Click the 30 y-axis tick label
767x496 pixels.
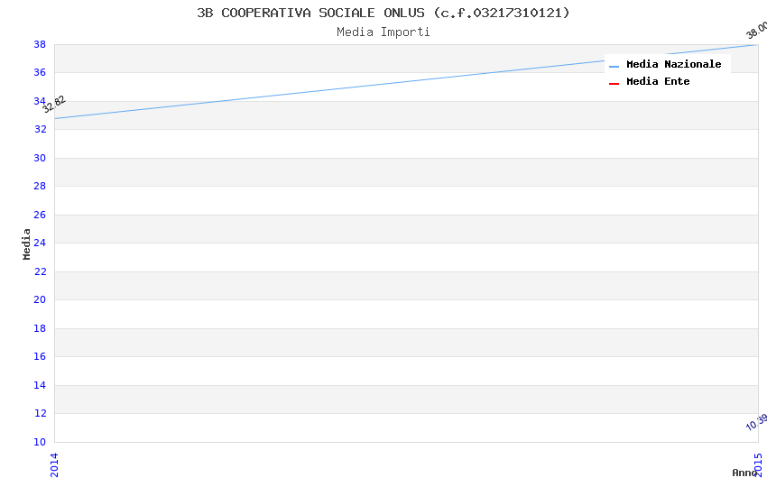click(40, 158)
